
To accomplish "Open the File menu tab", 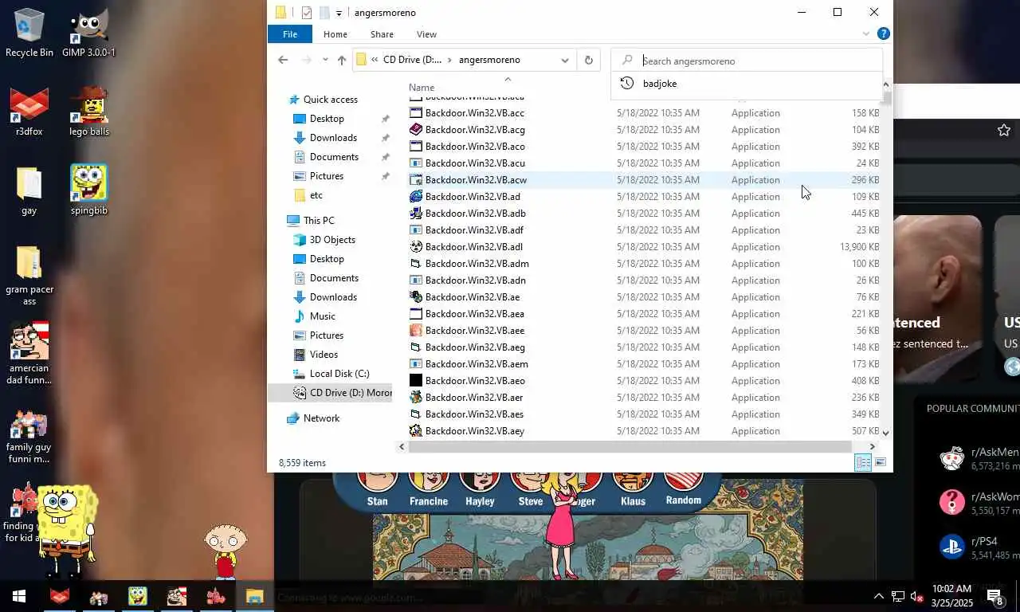I will point(290,34).
